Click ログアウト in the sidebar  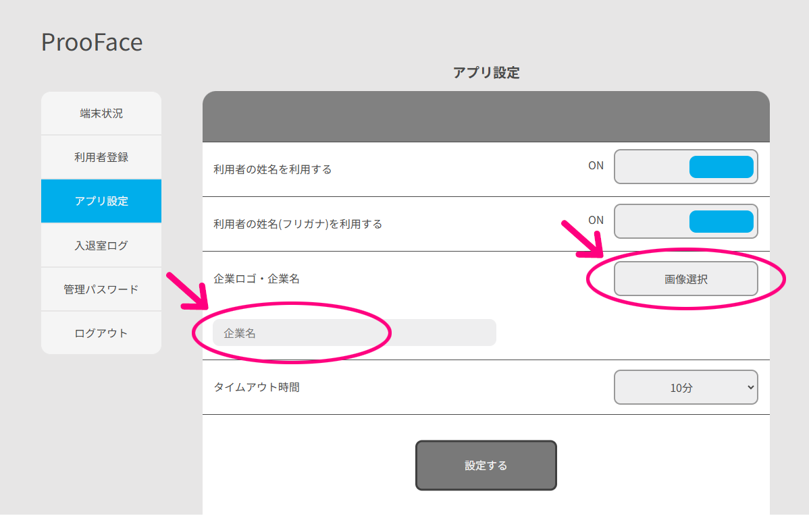tap(101, 333)
